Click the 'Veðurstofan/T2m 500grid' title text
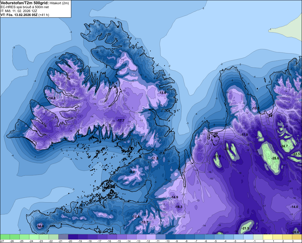This screenshot has height=243, width=302. click(x=24, y=3)
